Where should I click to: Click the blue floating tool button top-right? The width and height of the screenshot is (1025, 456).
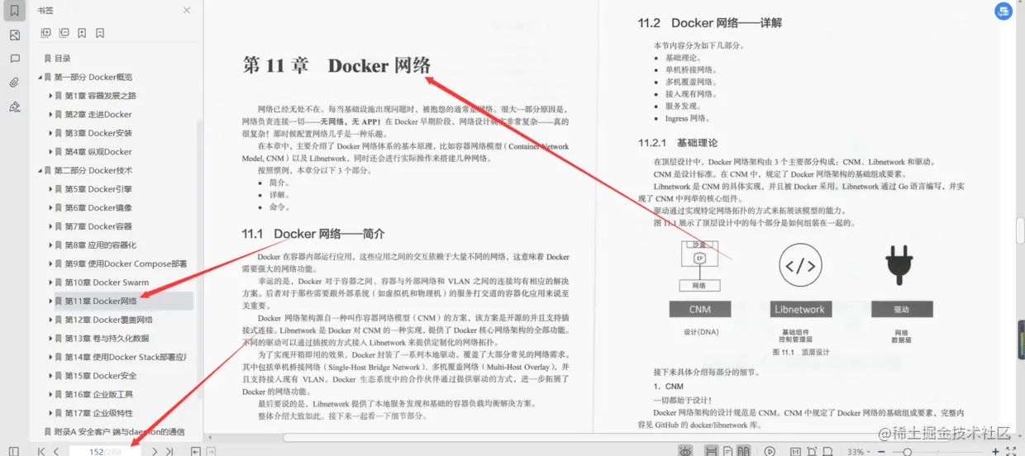(1004, 12)
